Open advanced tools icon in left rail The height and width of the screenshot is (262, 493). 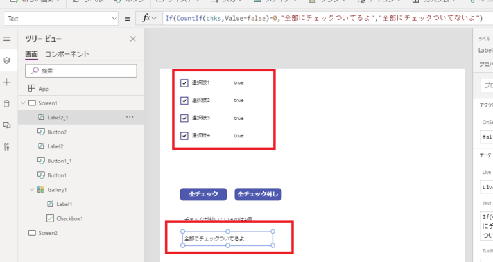click(6, 147)
